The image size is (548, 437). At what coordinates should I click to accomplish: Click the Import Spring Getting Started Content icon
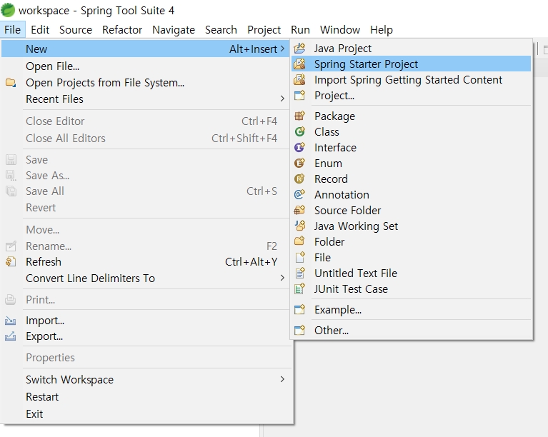pyautogui.click(x=299, y=80)
